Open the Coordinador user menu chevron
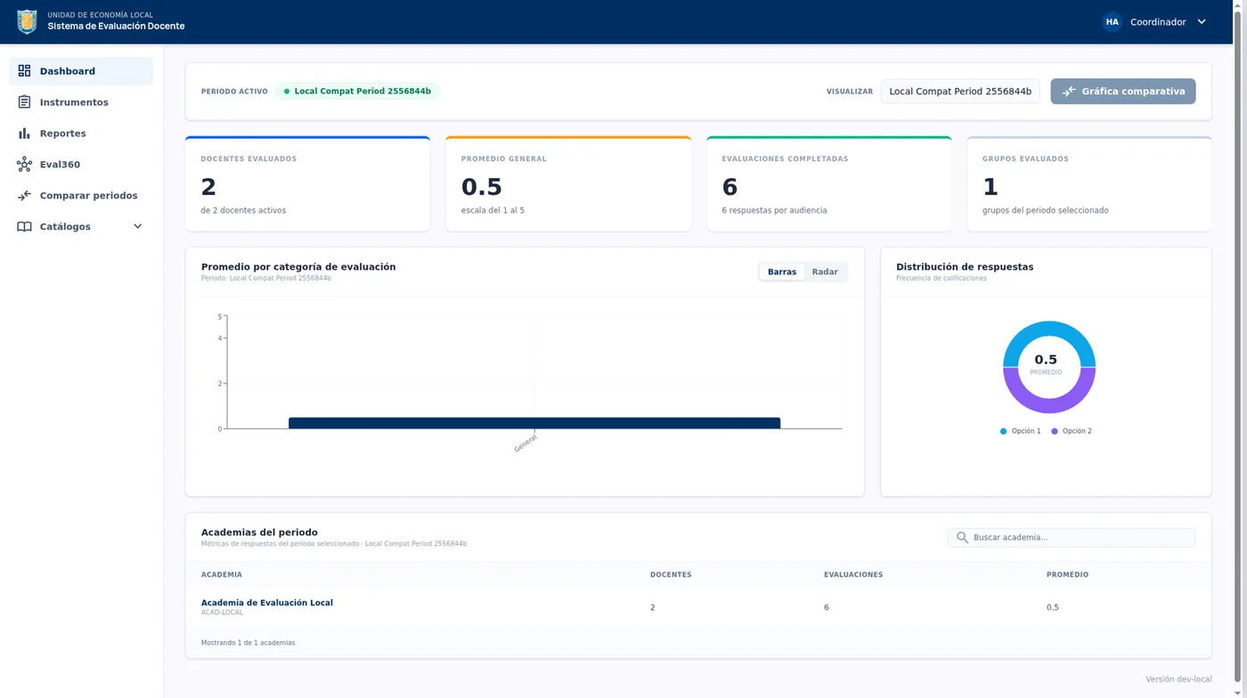Viewport: 1247px width, 698px height. [1201, 21]
